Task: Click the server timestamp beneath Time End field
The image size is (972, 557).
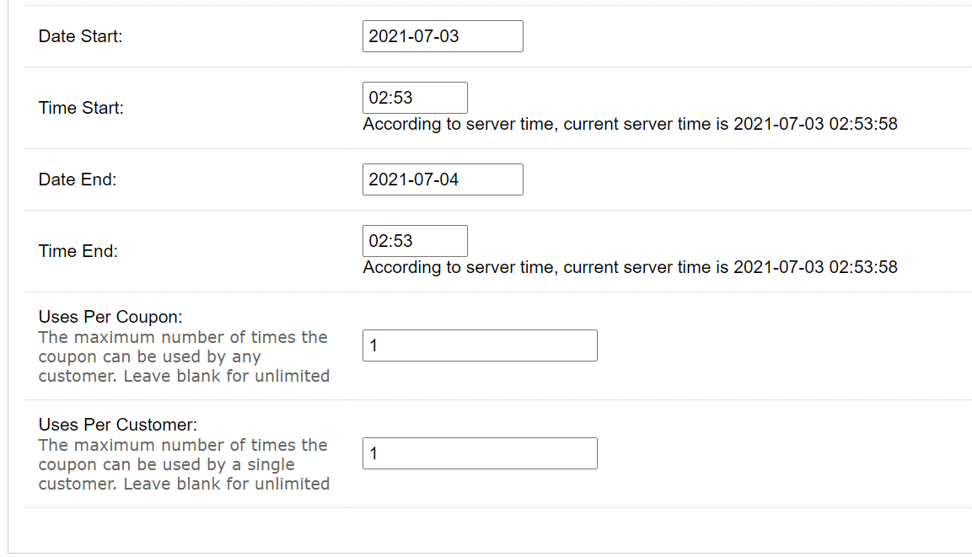Action: [x=815, y=267]
